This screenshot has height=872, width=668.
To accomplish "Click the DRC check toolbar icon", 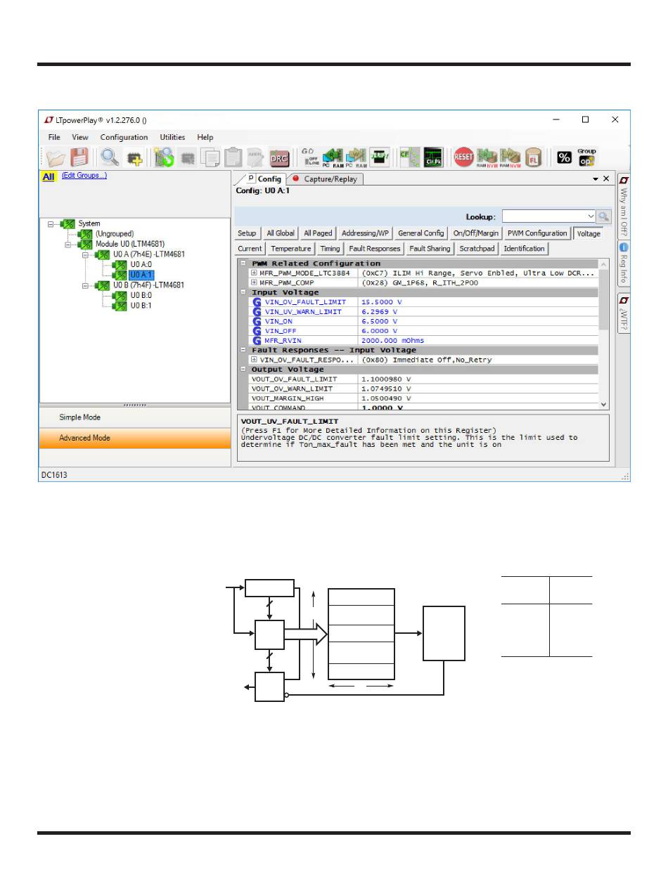I will pyautogui.click(x=280, y=157).
